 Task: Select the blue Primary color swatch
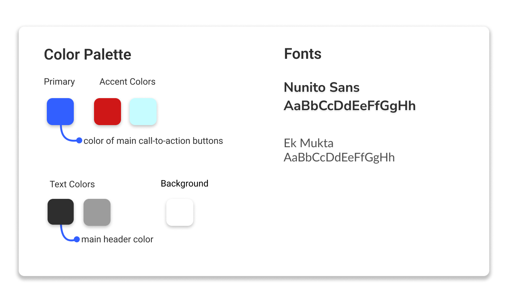(x=60, y=112)
